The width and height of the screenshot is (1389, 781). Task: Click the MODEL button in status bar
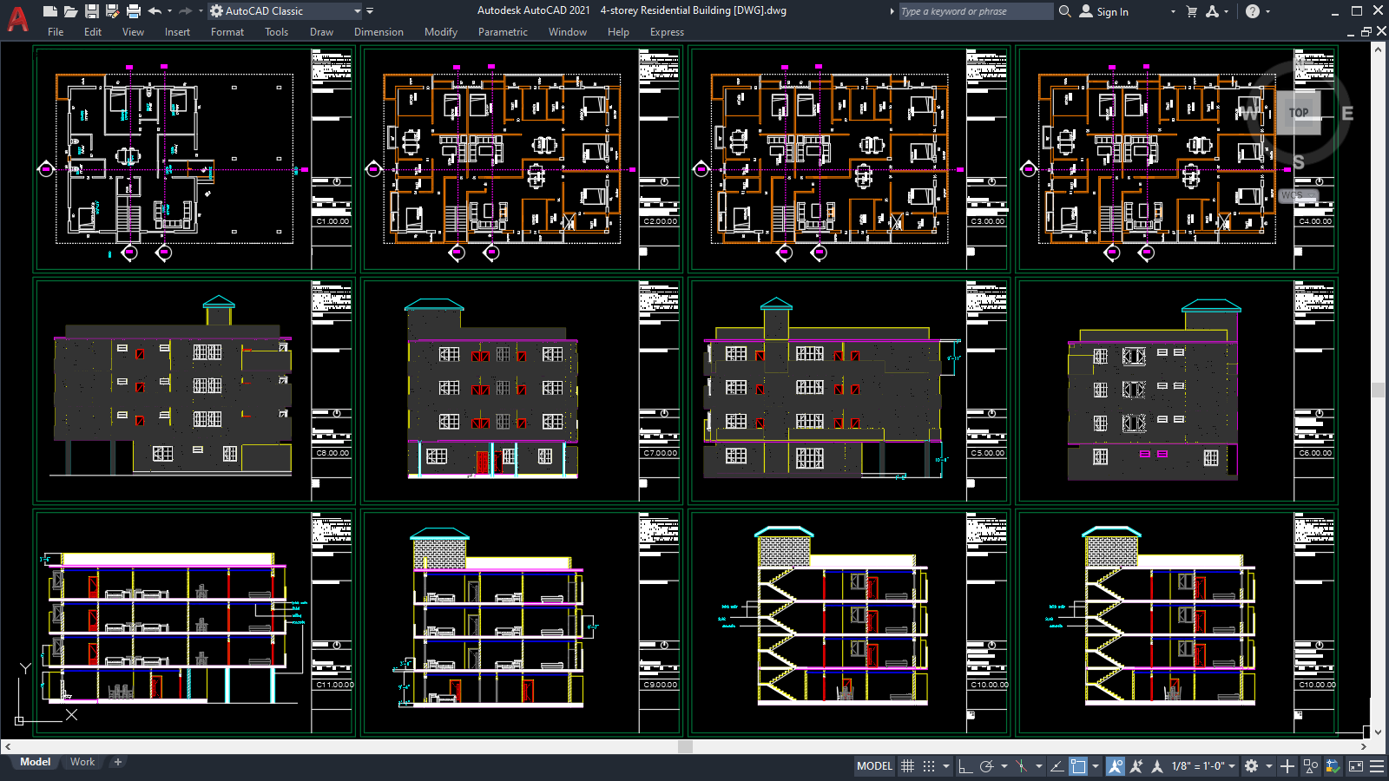874,766
